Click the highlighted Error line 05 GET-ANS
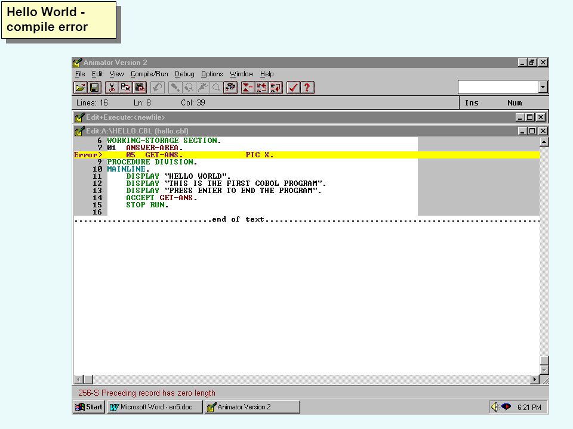 click(x=307, y=155)
